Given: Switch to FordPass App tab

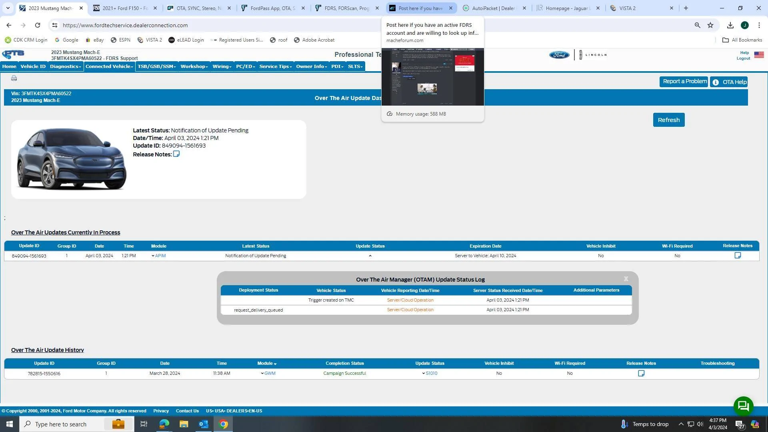Looking at the screenshot, I should pyautogui.click(x=273, y=8).
